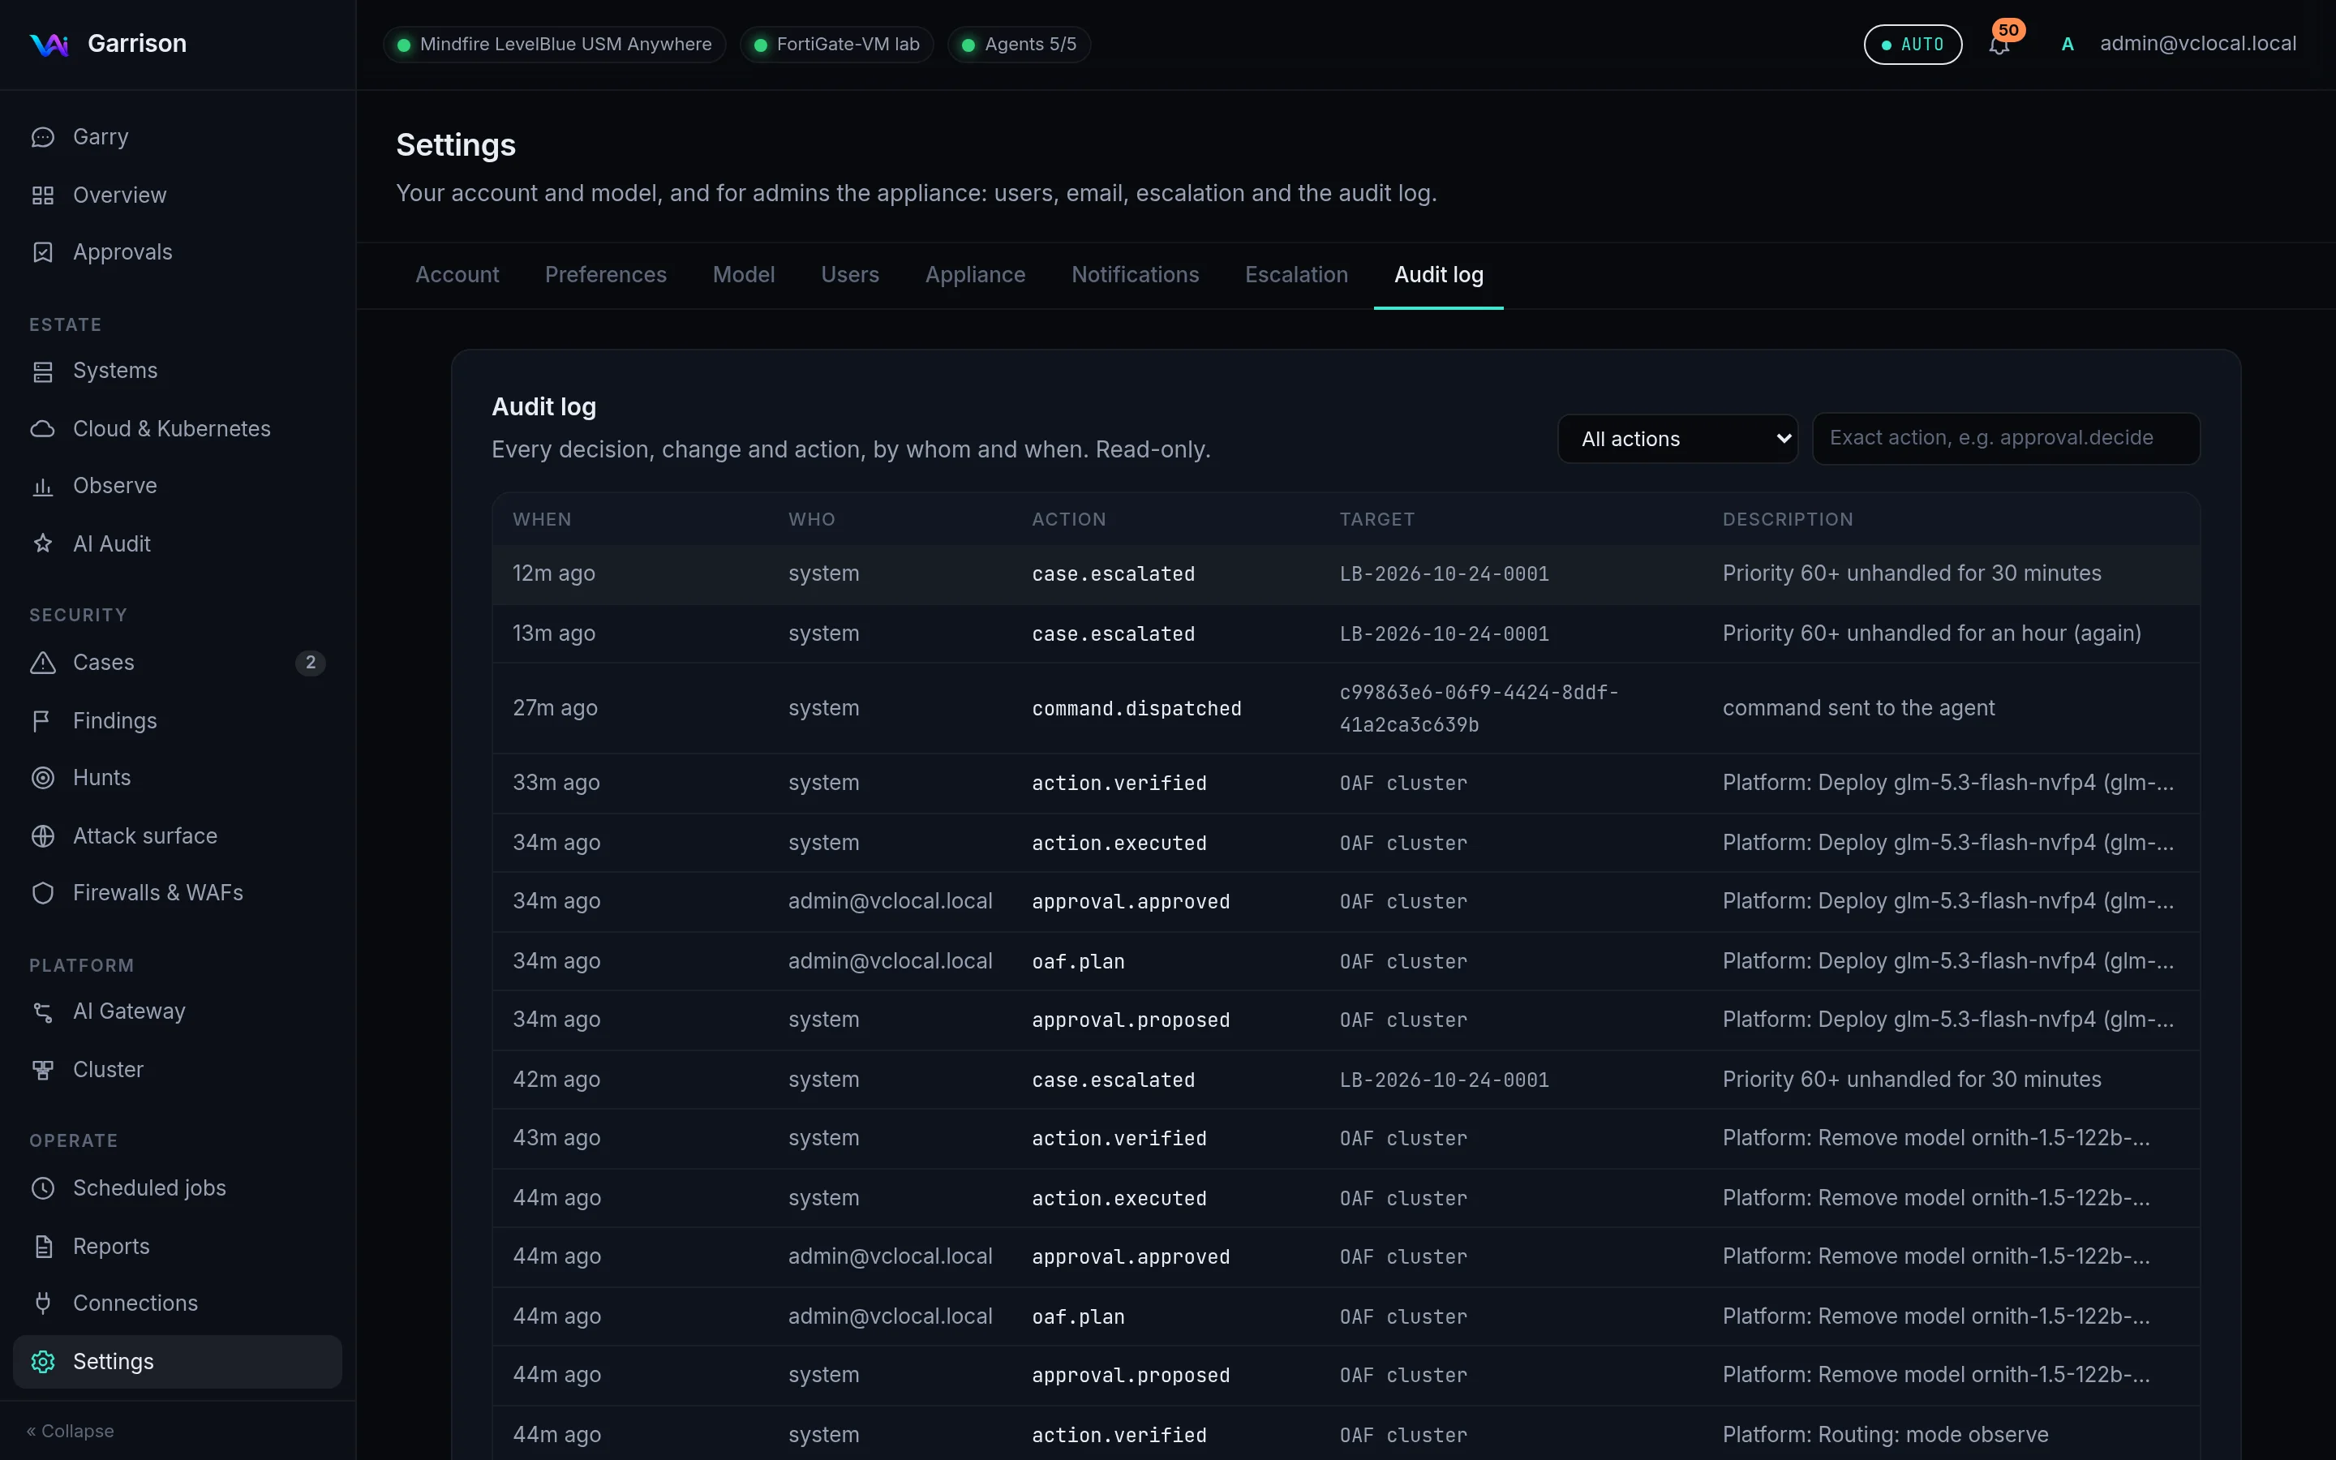This screenshot has height=1460, width=2336.
Task: Open the Notifications settings tab
Action: coord(1136,274)
